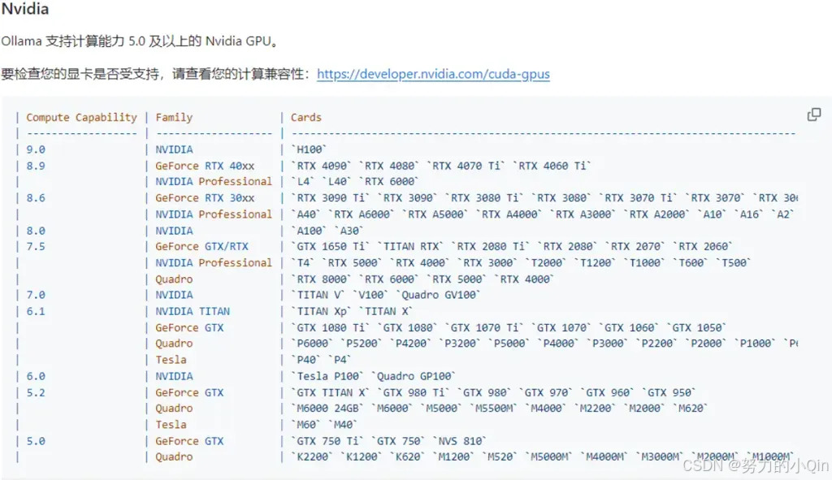Click the 'GTX 980 Ti' card entry
Screen dimensions: 832x480
click(x=414, y=392)
